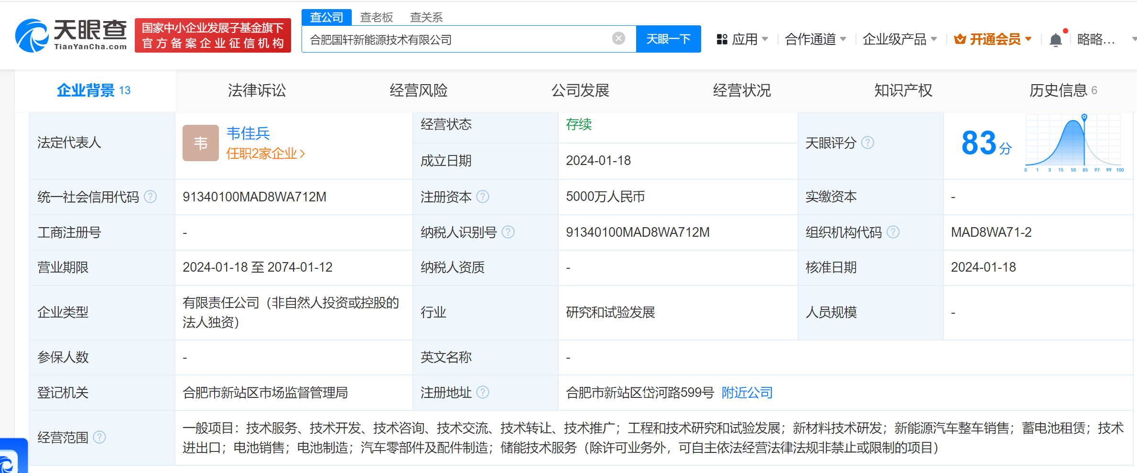Image resolution: width=1137 pixels, height=473 pixels.
Task: Click 5000万人民币 registered capital value
Action: tap(605, 197)
